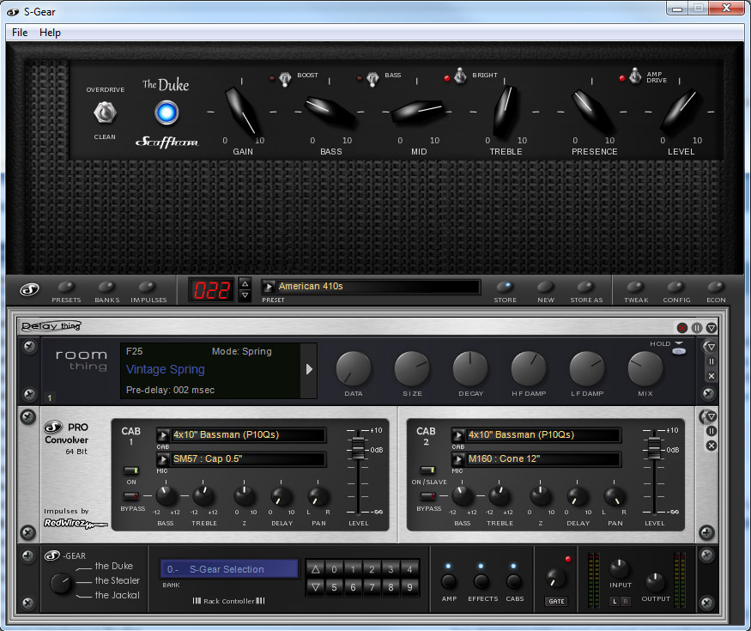Toggle Cab 2 Bypass switch
The width and height of the screenshot is (751, 631).
pyautogui.click(x=427, y=496)
